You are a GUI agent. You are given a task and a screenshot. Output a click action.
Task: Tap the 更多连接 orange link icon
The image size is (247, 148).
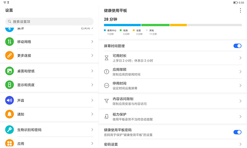tap(9, 55)
